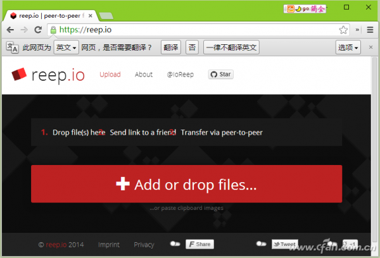The width and height of the screenshot is (380, 258).
Task: Open the Privacy footer link
Action: click(144, 245)
